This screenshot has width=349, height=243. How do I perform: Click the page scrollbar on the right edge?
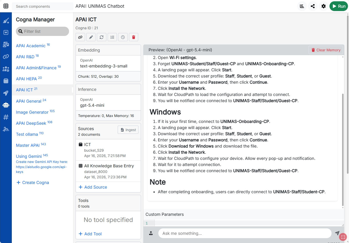[348, 94]
